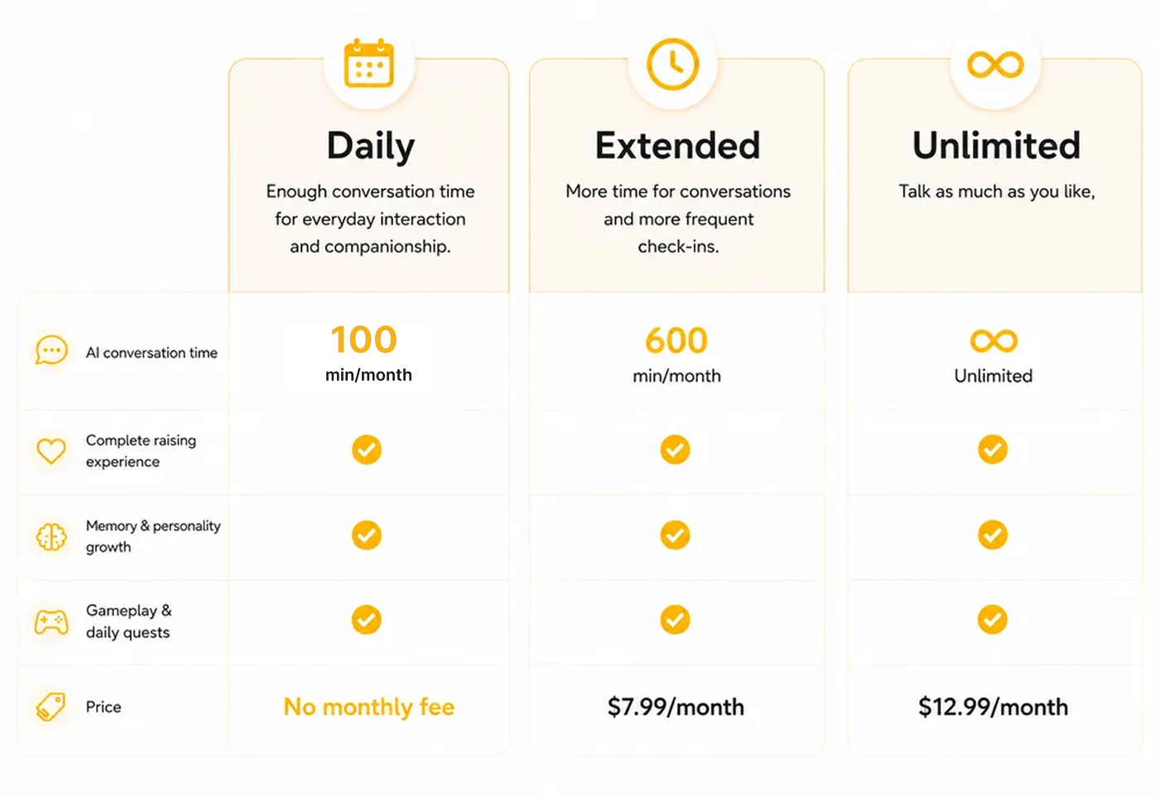Select the Daily plan heading
1159x795 pixels.
point(371,147)
